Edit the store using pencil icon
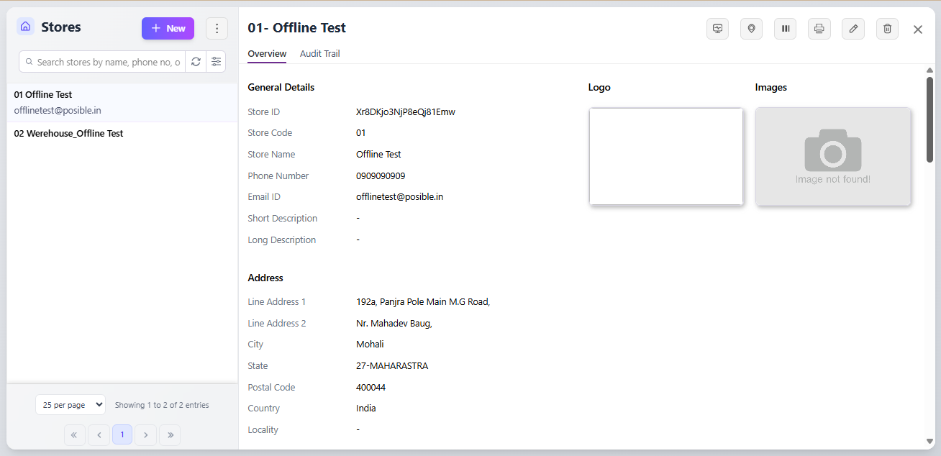 pyautogui.click(x=853, y=29)
